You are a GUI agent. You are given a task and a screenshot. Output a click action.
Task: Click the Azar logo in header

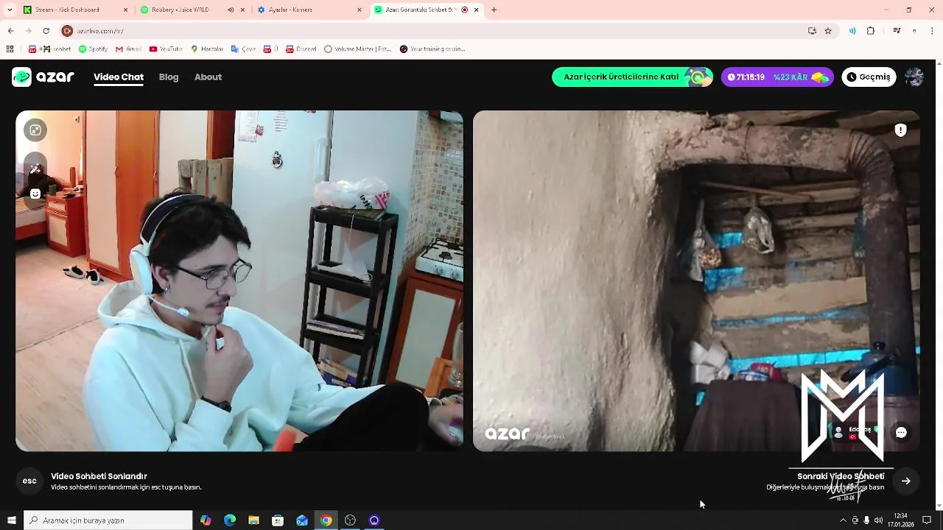point(43,77)
